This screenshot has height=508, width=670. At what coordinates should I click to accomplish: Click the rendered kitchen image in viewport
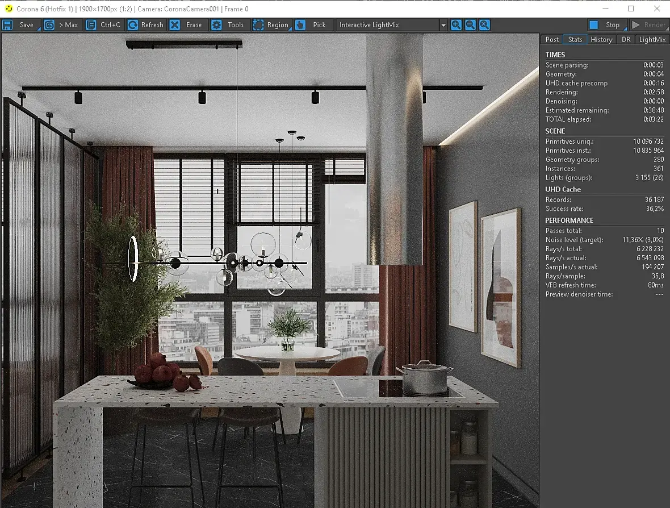270,270
